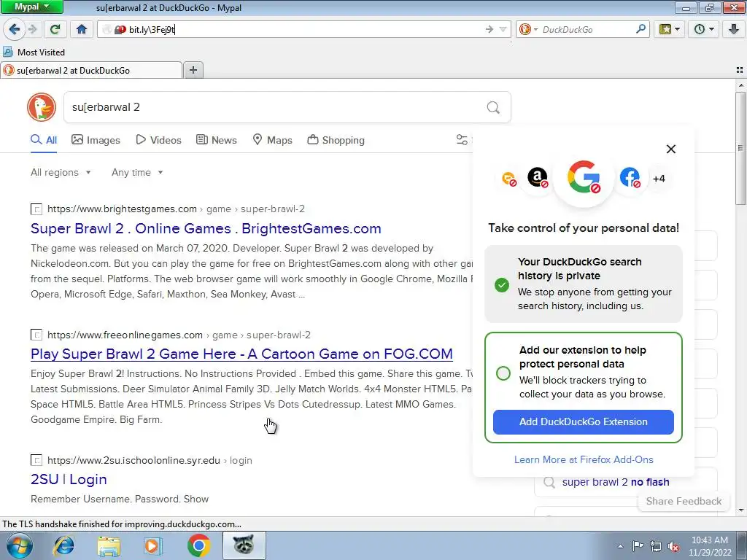
Task: Click the DuckDuckGo duck logo
Action: [x=42, y=107]
